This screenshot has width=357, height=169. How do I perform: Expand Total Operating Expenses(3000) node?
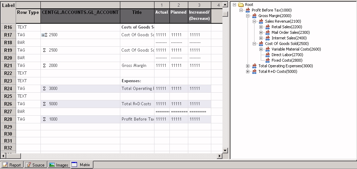click(x=248, y=66)
